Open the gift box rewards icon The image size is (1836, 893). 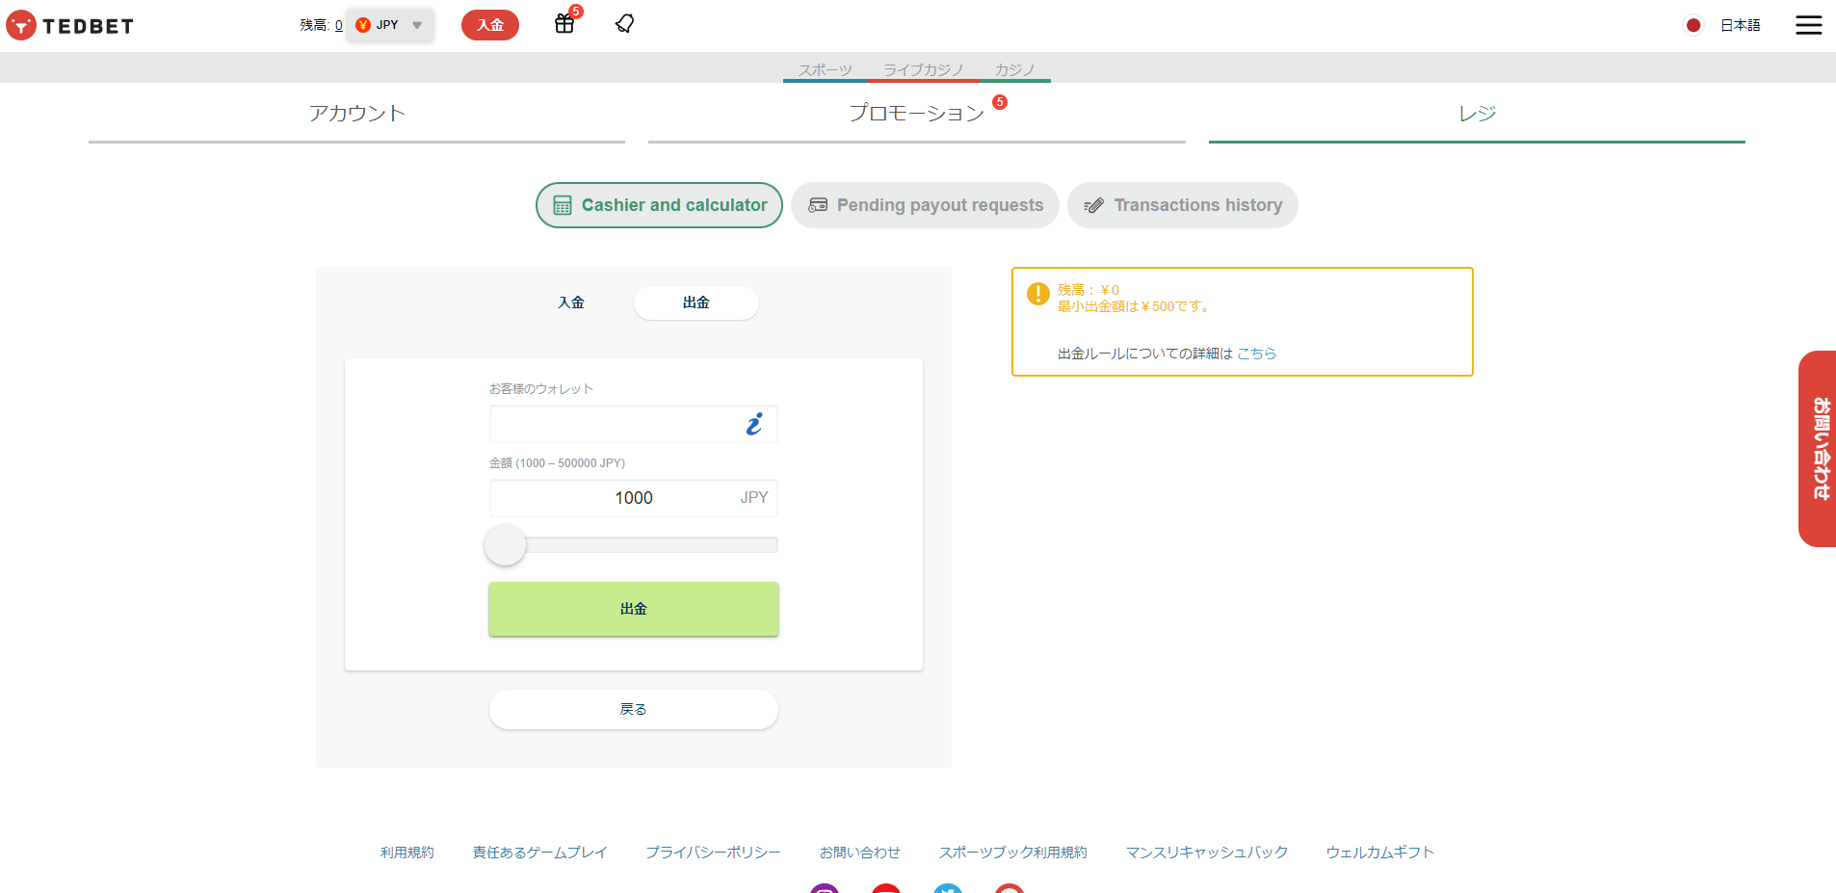[564, 24]
